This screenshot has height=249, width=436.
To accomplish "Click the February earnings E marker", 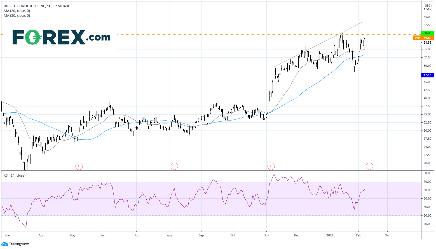I will click(x=369, y=166).
